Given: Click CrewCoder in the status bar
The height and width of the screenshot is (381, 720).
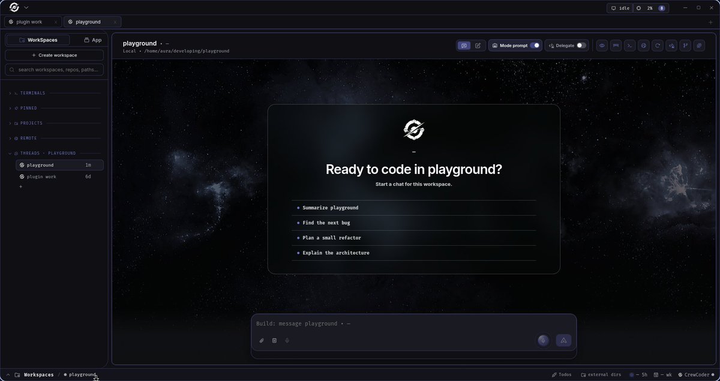Looking at the screenshot, I should [696, 374].
